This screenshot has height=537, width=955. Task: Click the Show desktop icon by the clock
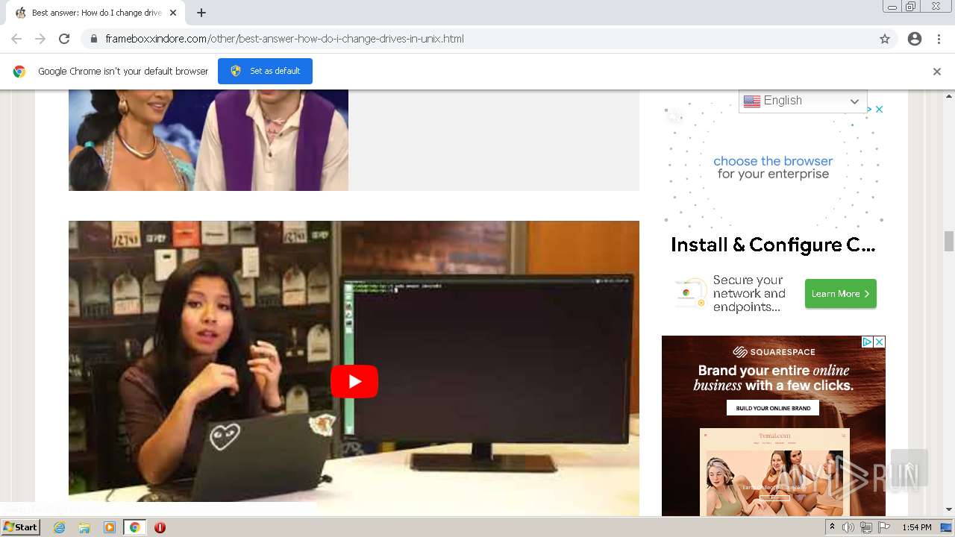click(946, 527)
